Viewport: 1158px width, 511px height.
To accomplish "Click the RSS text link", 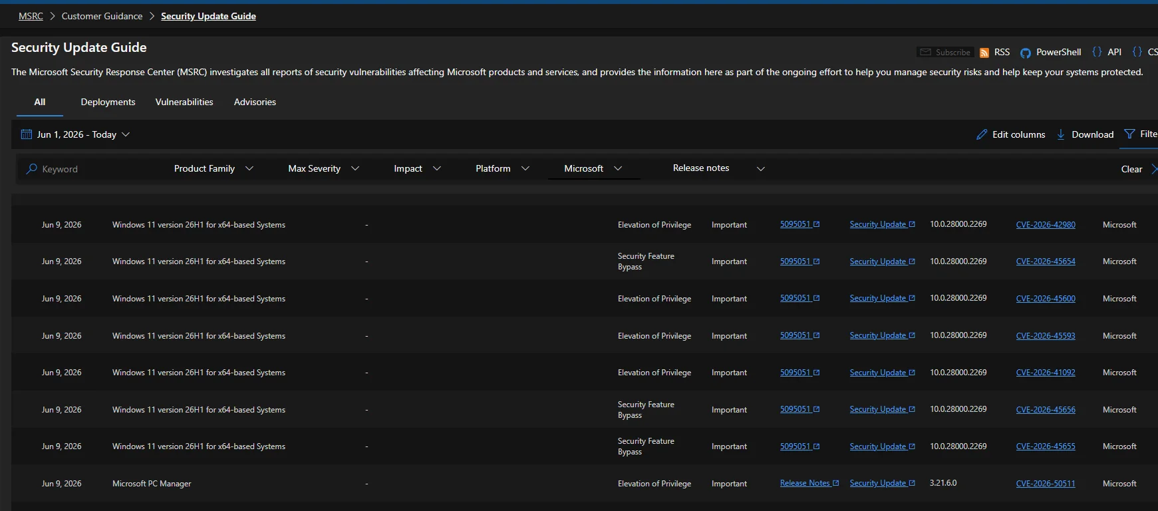I will 1002,52.
